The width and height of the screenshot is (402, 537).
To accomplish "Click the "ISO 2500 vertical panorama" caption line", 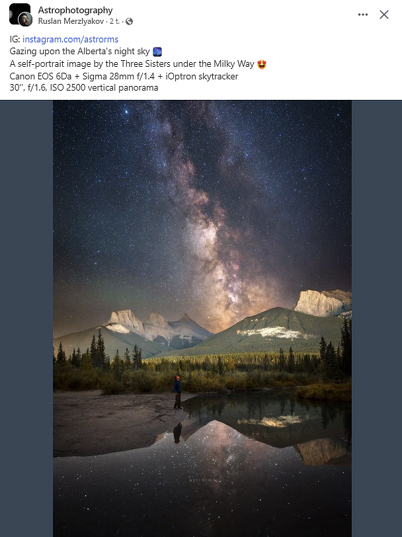I will pos(84,88).
